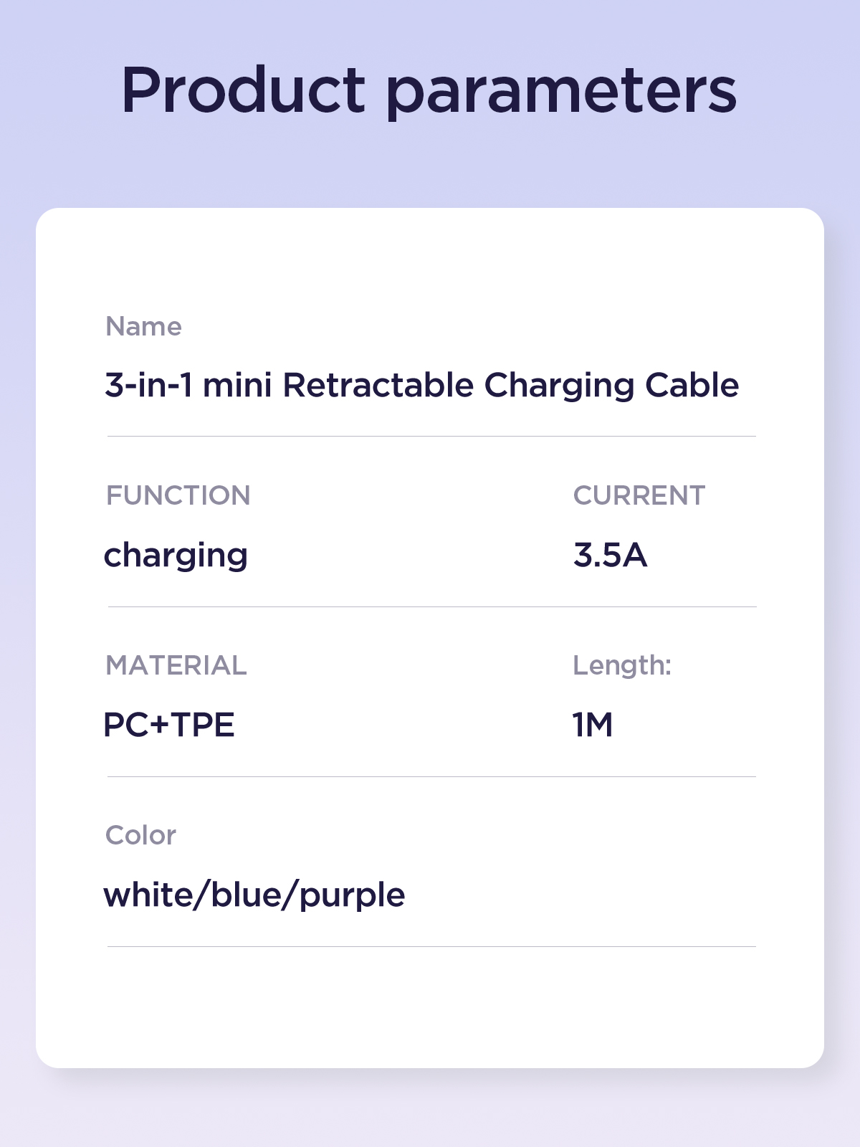Click the Color label
The height and width of the screenshot is (1147, 860).
140,835
